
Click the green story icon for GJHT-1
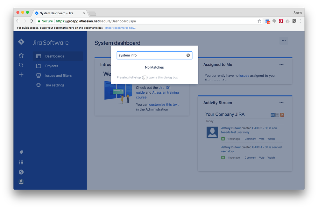click(223, 158)
